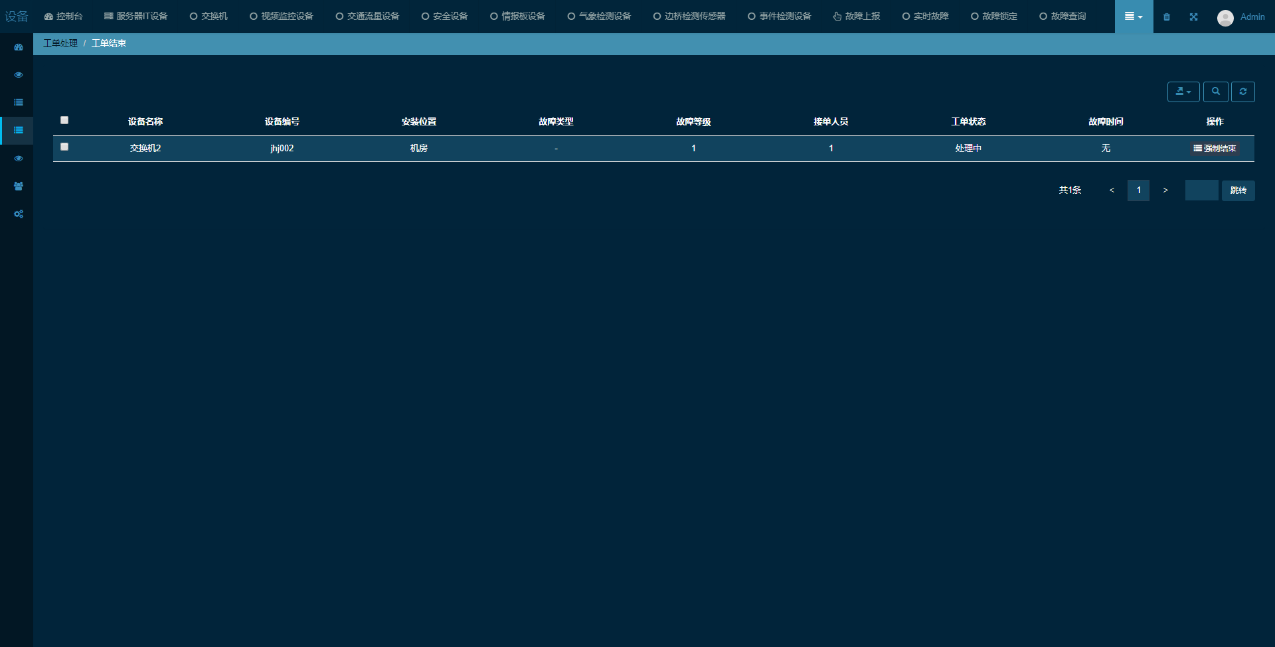
Task: Click the 无 fault time cell
Action: [x=1106, y=148]
